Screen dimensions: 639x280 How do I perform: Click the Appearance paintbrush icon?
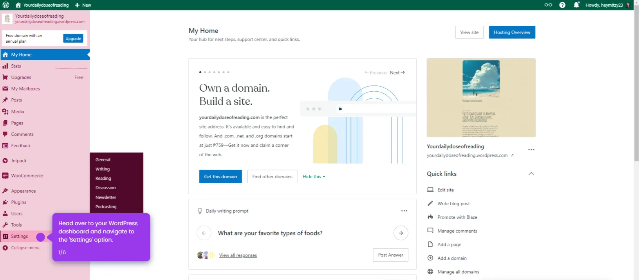click(5, 191)
